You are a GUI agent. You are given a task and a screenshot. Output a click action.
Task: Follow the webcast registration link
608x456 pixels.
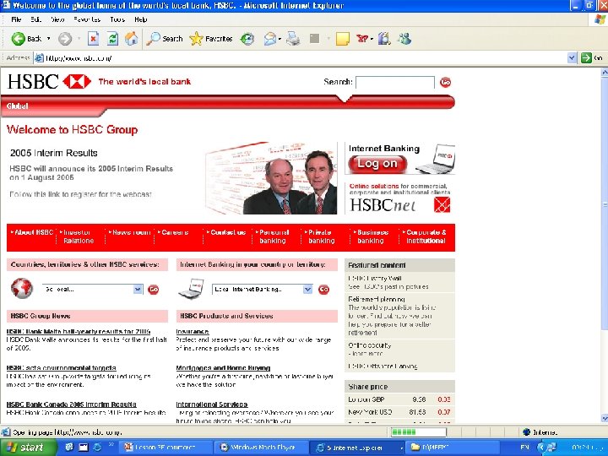coord(81,194)
